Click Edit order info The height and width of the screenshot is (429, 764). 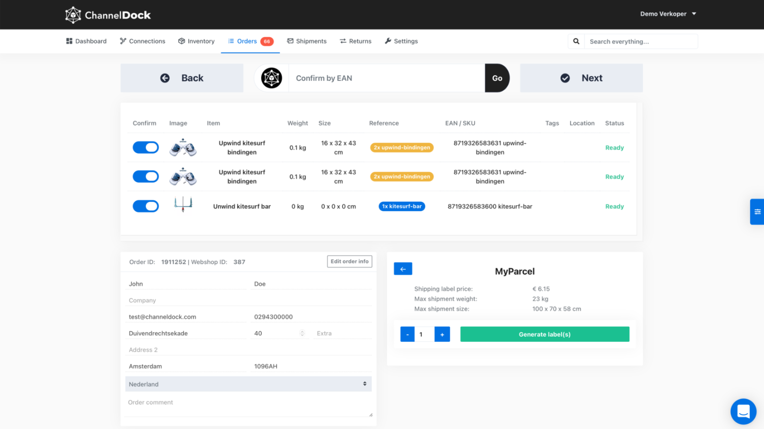(x=349, y=261)
